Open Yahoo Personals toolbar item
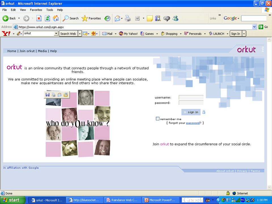272x204 pixels. click(x=193, y=34)
